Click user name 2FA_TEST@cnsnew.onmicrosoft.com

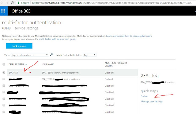(x=60, y=73)
